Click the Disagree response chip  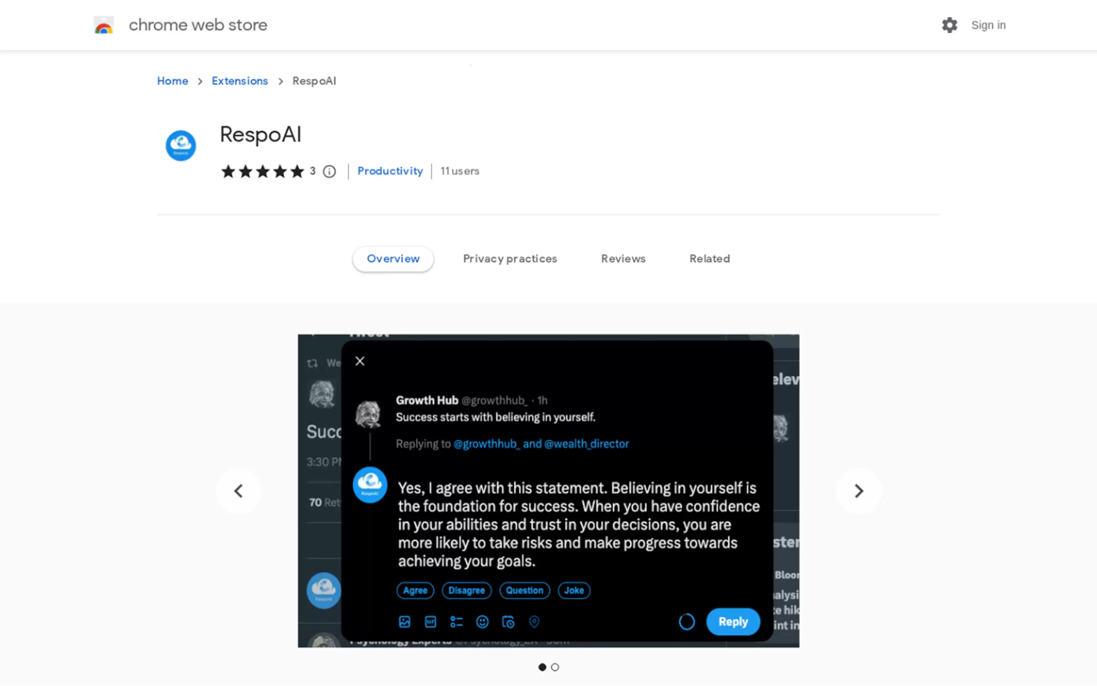coord(466,590)
